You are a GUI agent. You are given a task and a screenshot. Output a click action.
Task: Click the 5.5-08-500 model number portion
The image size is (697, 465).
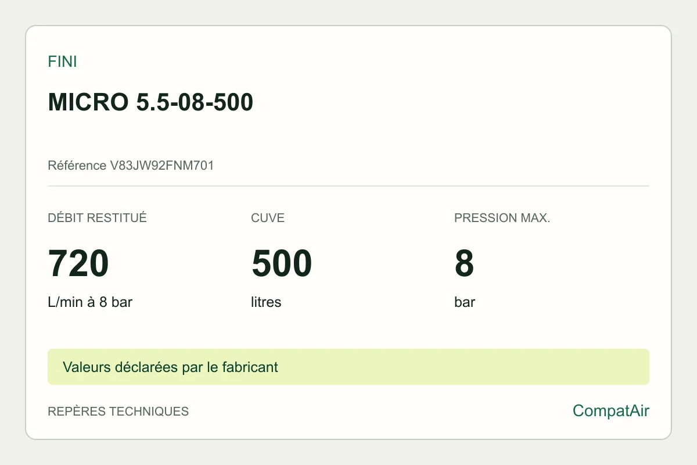pyautogui.click(x=195, y=103)
